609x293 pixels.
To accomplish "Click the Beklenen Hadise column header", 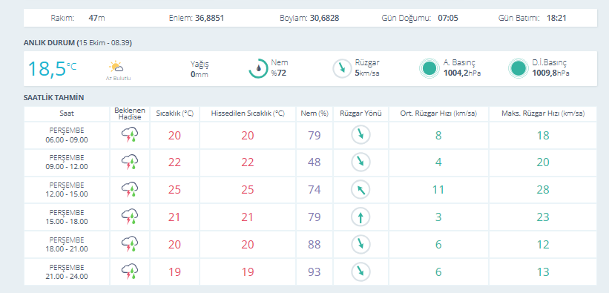I will pos(130,113).
